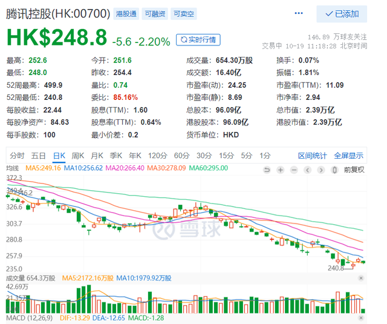
Task: Open the 前复权 adjustment dropdown
Action: pyautogui.click(x=354, y=170)
